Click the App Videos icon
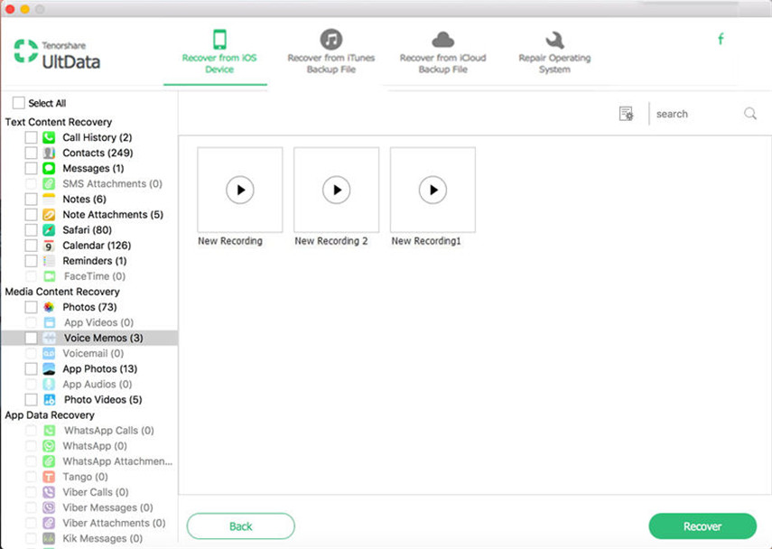Viewport: 772px width, 549px height. tap(50, 322)
